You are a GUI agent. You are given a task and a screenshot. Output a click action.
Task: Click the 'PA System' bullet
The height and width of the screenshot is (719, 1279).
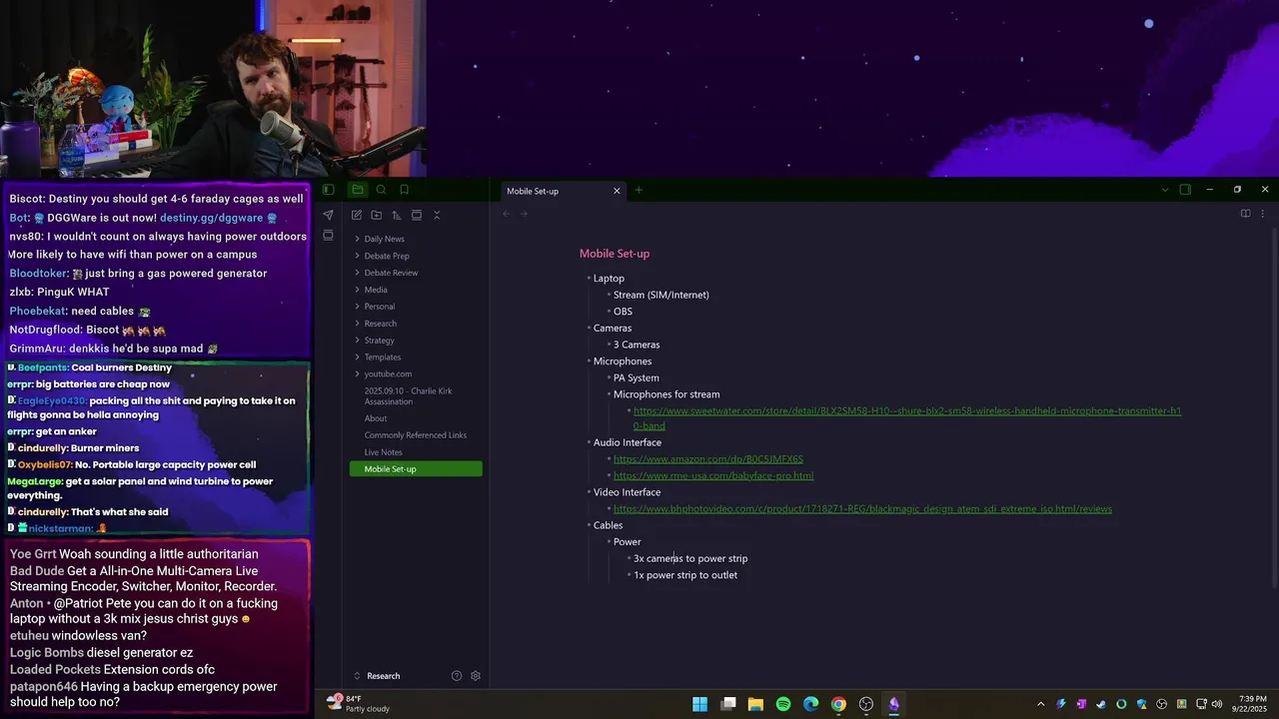click(x=637, y=377)
